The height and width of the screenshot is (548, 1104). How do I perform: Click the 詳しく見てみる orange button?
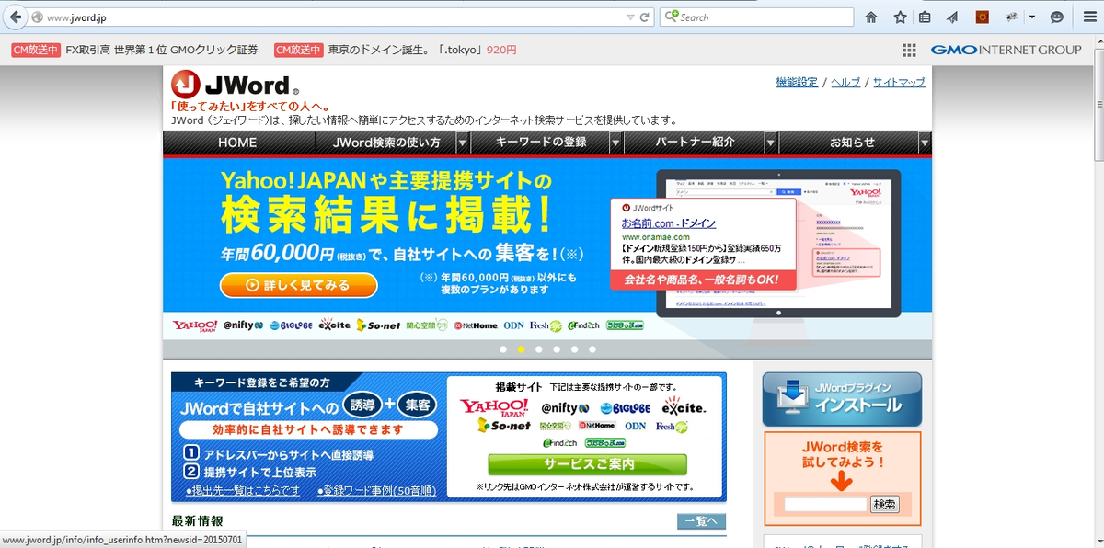point(299,285)
